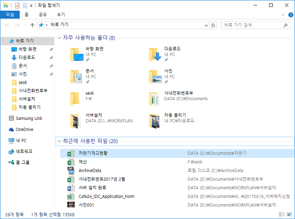Screen dimensions: 295x219
Task: Collapse the 자주 사용하는 폴더 group
Action: coord(59,38)
